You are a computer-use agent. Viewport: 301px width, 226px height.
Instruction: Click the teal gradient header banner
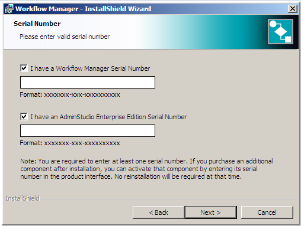pos(150,32)
